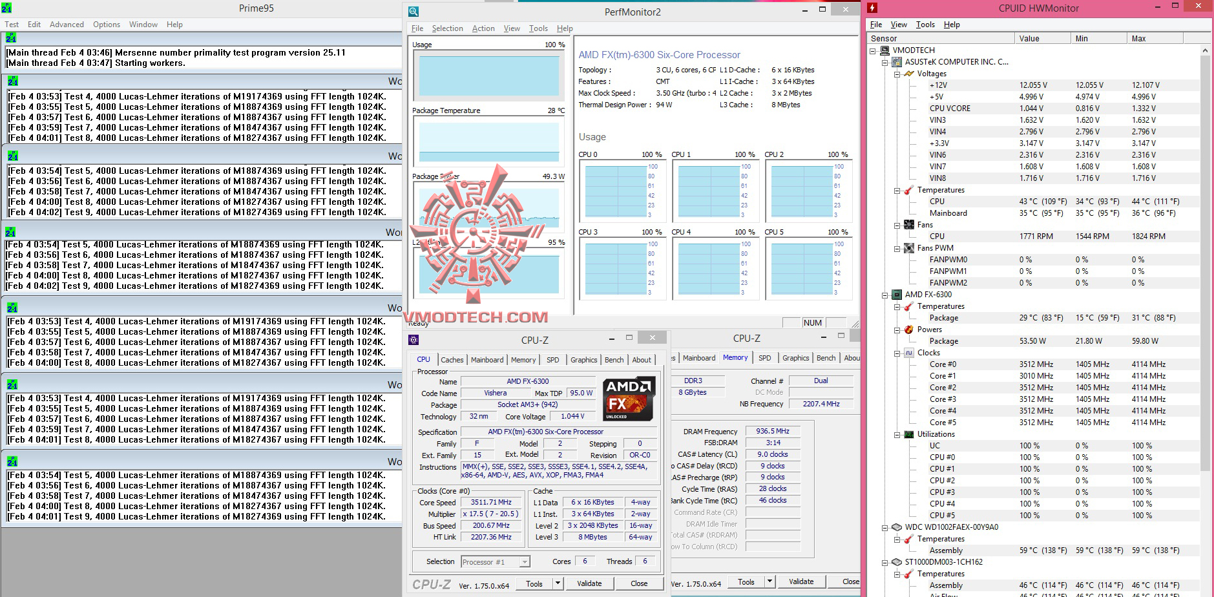Collapse the Voltages group in HWMonitor

point(897,74)
